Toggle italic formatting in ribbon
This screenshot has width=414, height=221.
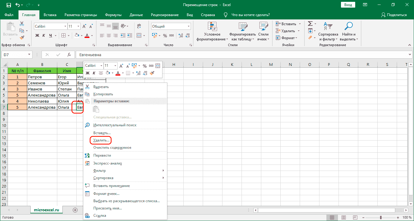click(x=44, y=36)
